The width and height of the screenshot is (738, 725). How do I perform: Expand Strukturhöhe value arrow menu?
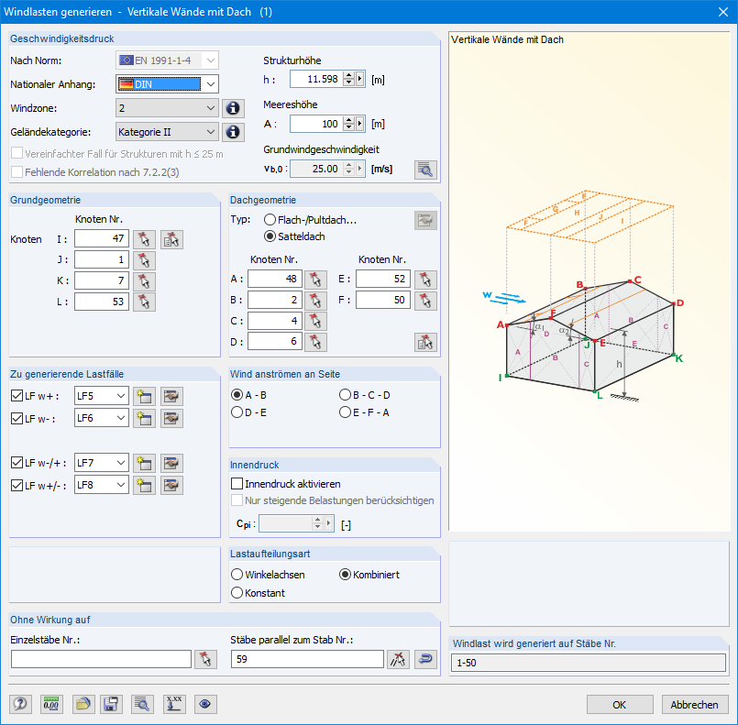pyautogui.click(x=360, y=79)
